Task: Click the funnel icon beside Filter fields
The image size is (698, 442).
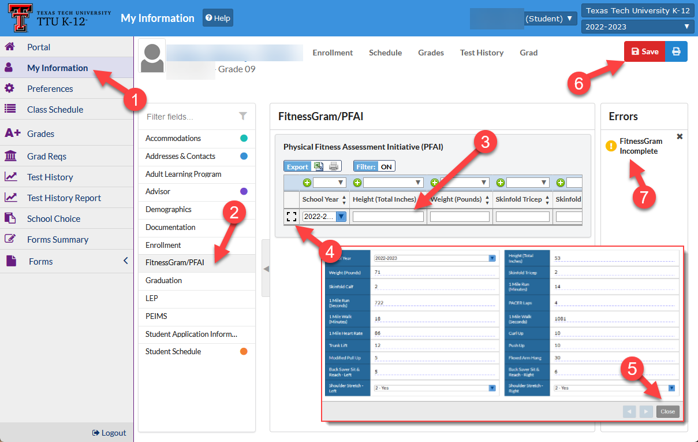Action: point(243,116)
